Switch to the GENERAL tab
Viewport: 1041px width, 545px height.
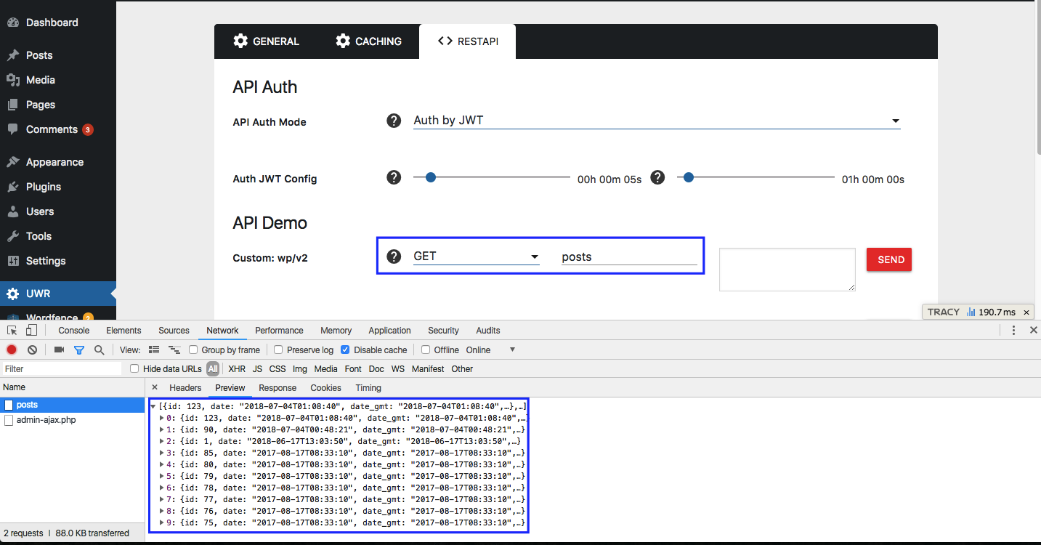click(266, 41)
